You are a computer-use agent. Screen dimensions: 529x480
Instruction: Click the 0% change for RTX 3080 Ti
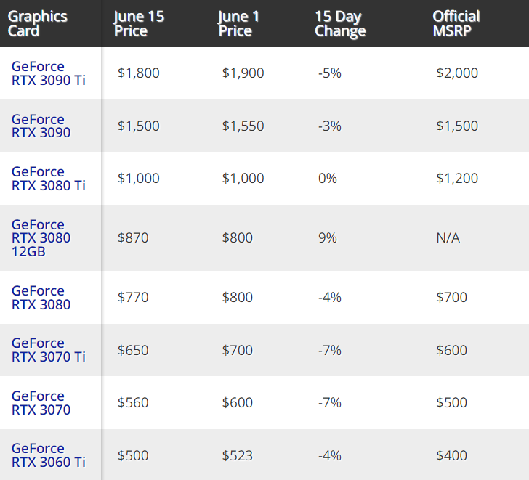pyautogui.click(x=327, y=179)
